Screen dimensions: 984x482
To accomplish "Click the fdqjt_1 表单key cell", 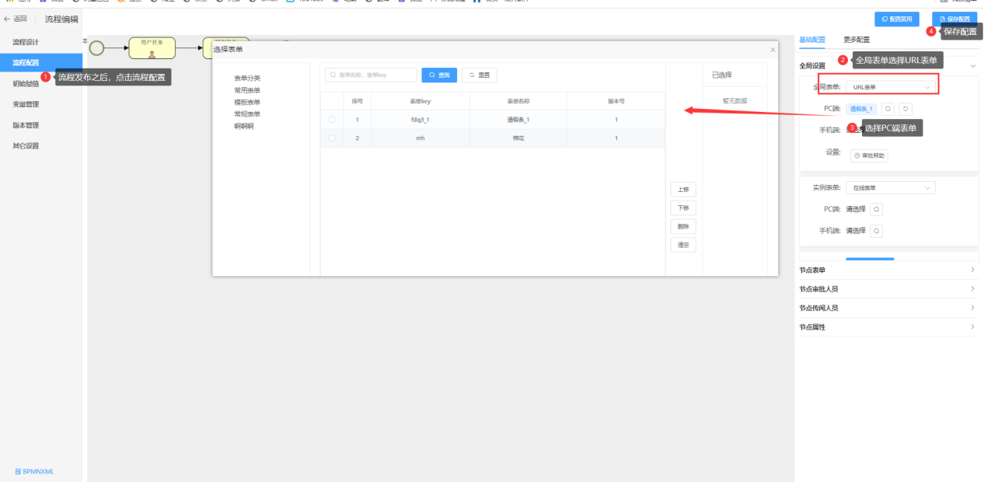I will pyautogui.click(x=420, y=120).
